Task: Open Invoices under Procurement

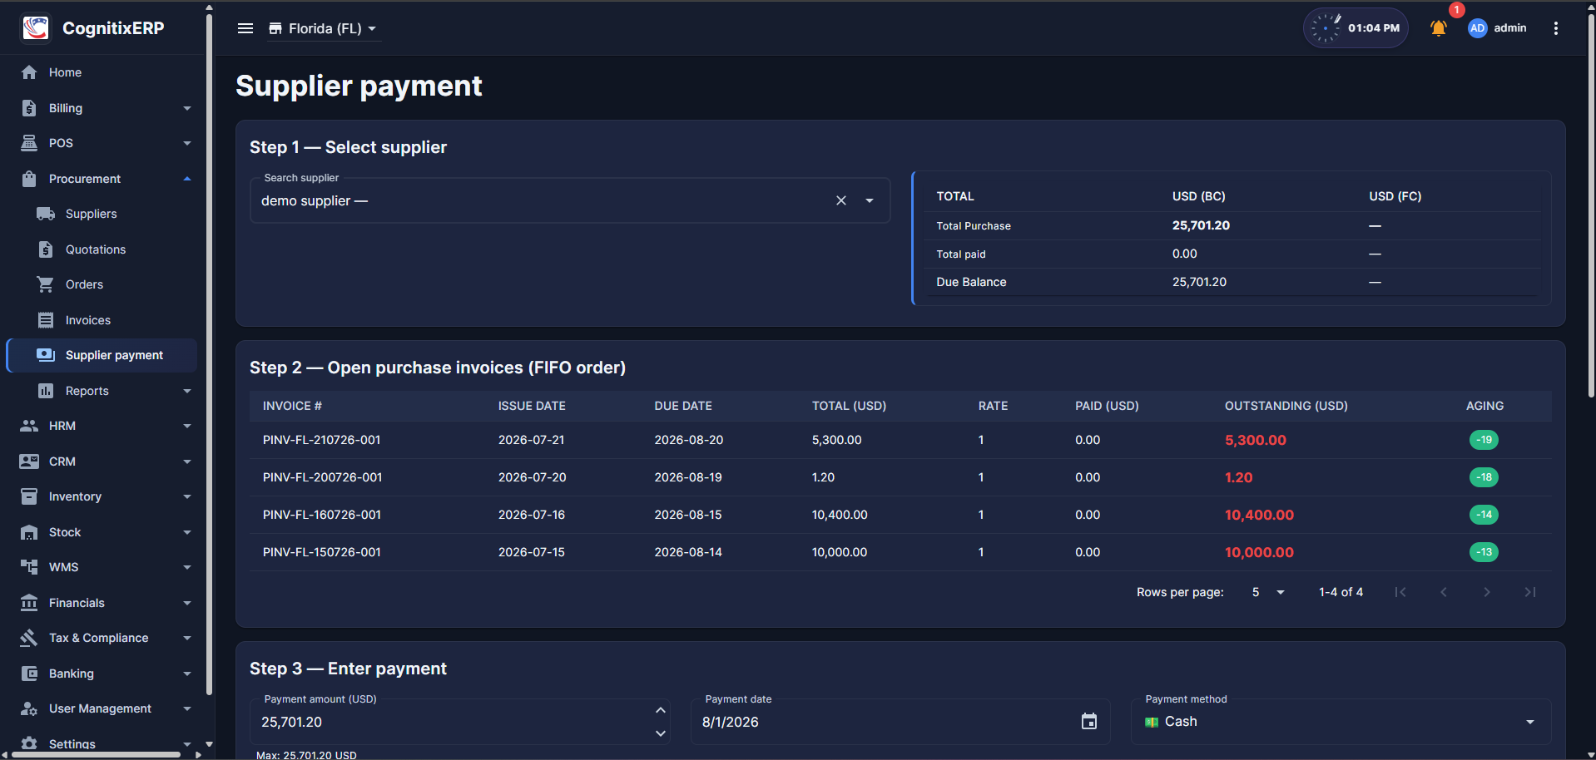Action: tap(103, 320)
